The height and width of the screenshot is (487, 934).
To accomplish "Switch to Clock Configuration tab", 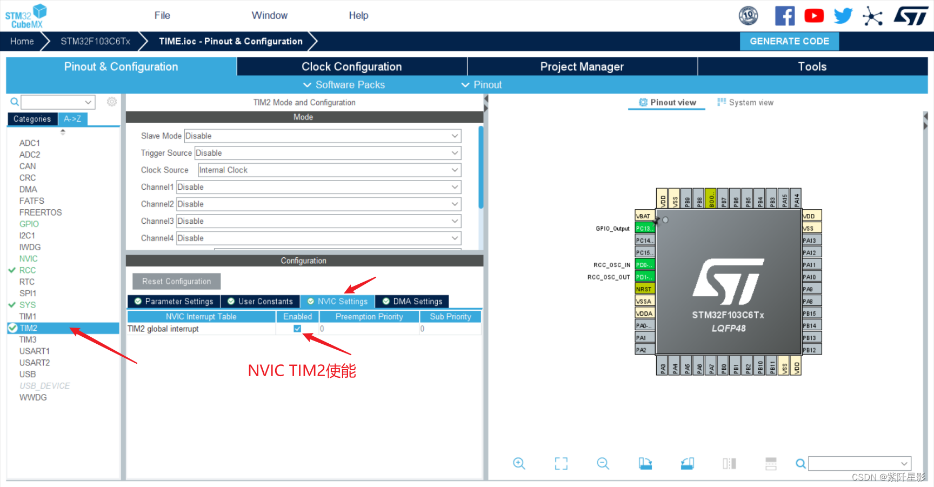I will pos(352,66).
